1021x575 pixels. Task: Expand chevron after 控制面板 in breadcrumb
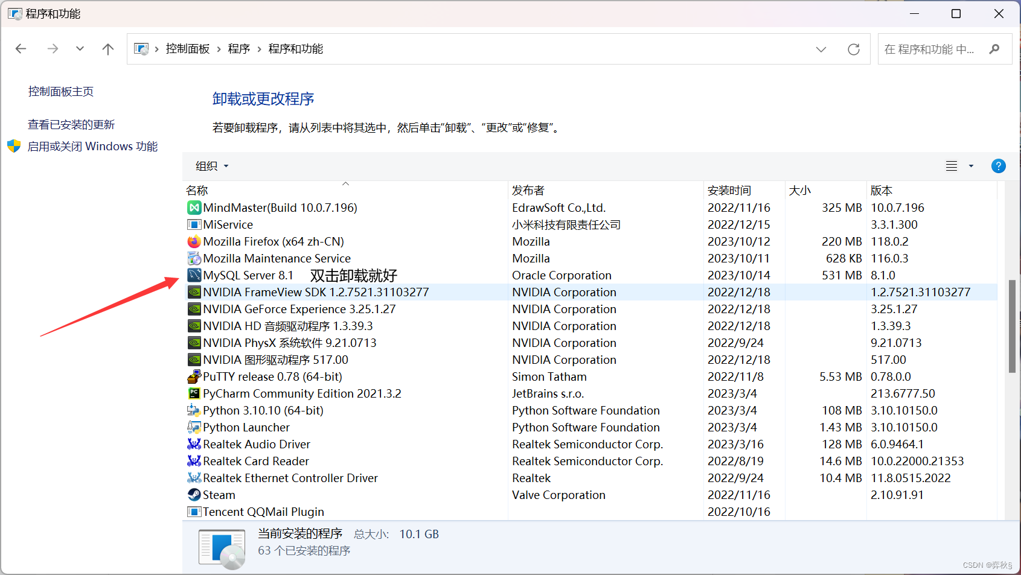click(219, 49)
